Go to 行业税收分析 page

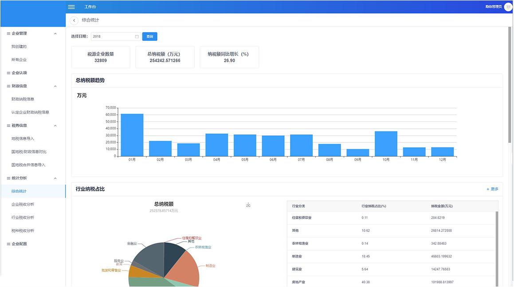23,217
